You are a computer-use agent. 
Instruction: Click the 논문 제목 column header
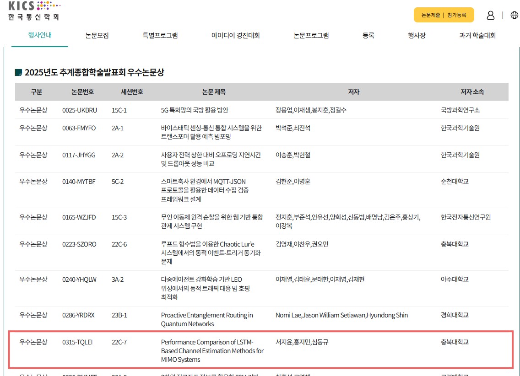[x=214, y=92]
